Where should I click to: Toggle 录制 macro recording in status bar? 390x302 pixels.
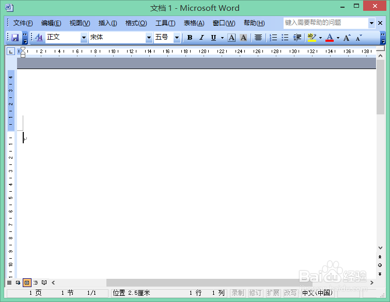coord(238,293)
